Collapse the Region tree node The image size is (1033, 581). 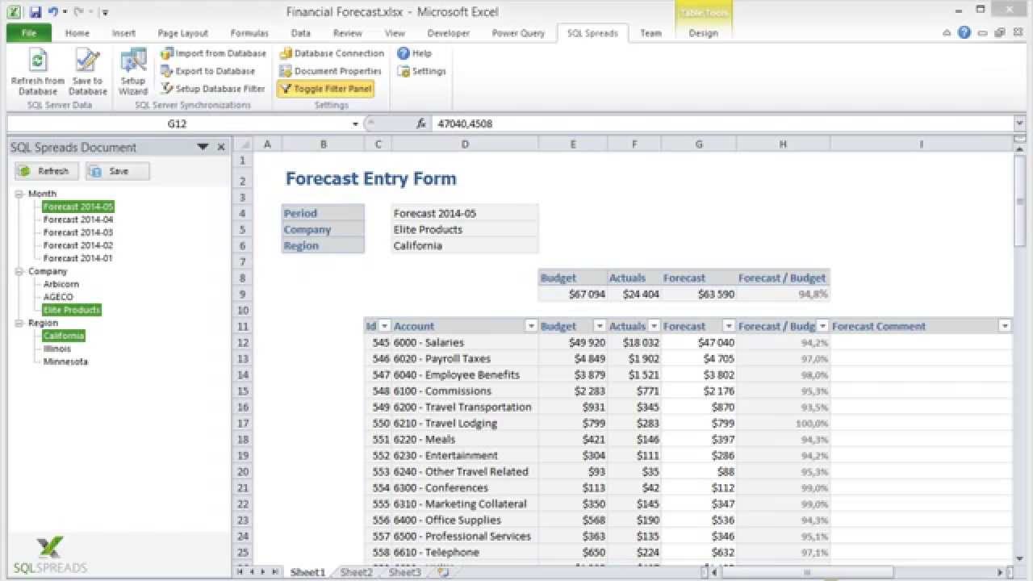click(x=19, y=323)
